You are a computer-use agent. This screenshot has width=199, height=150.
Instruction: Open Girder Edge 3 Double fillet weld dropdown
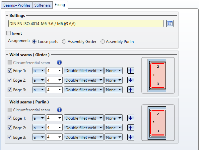(84, 90)
